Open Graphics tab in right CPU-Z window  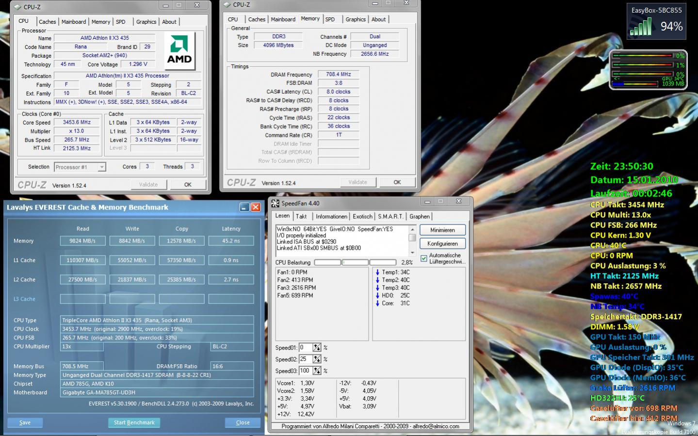(x=356, y=19)
